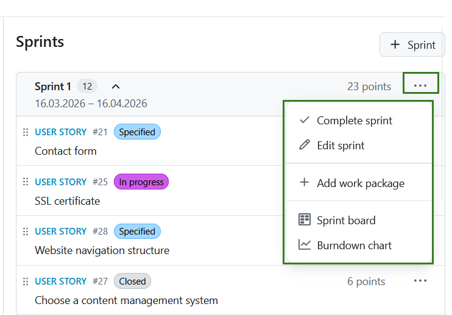Open Sprint board from the menu
The width and height of the screenshot is (452, 315).
point(346,221)
